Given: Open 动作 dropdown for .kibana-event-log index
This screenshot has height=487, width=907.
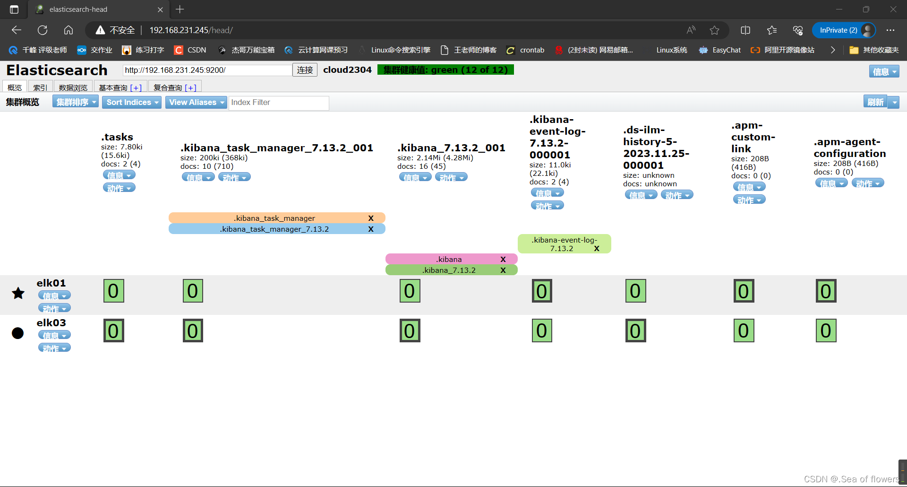Looking at the screenshot, I should [548, 206].
